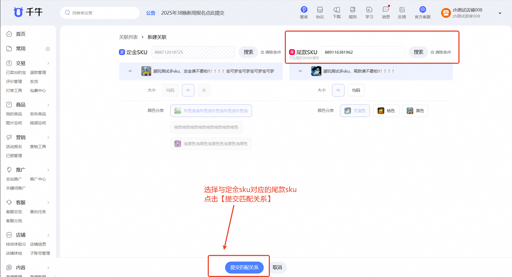Open 发布商品 in the sidebar
Viewport: 512px width, 277px height.
(38, 114)
